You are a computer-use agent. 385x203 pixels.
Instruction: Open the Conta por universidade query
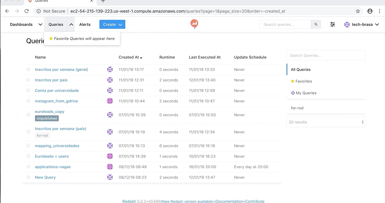click(x=57, y=90)
